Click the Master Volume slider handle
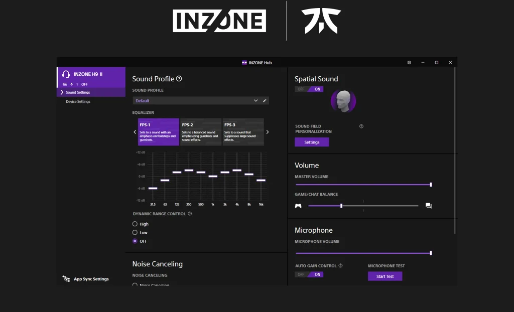 [431, 185]
